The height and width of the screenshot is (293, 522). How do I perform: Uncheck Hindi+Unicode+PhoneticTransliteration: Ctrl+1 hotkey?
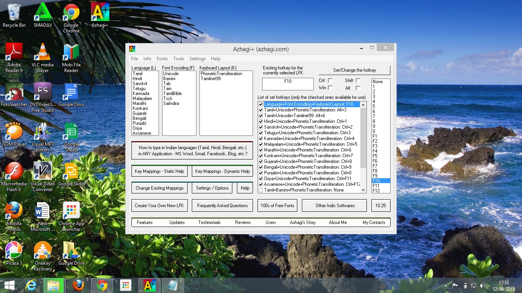[261, 121]
